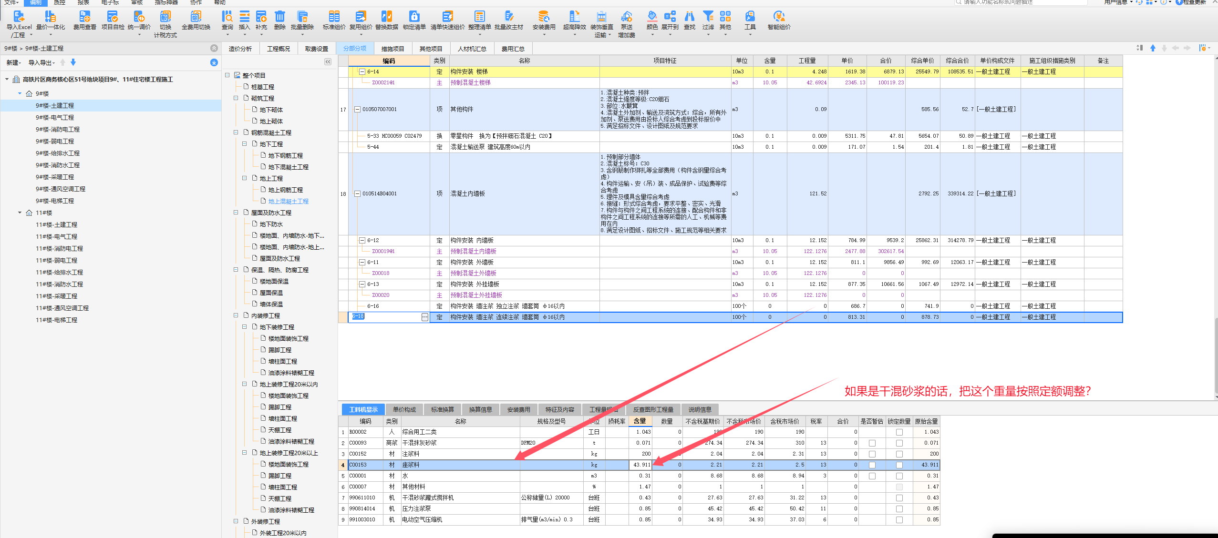This screenshot has width=1218, height=538.
Task: Toggle 是否暂估 checkbox for 座浆料
Action: tap(872, 465)
